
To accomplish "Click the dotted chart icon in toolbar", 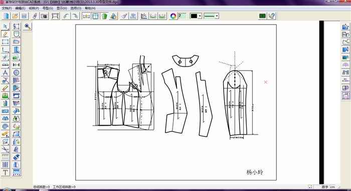I will click(144, 16).
